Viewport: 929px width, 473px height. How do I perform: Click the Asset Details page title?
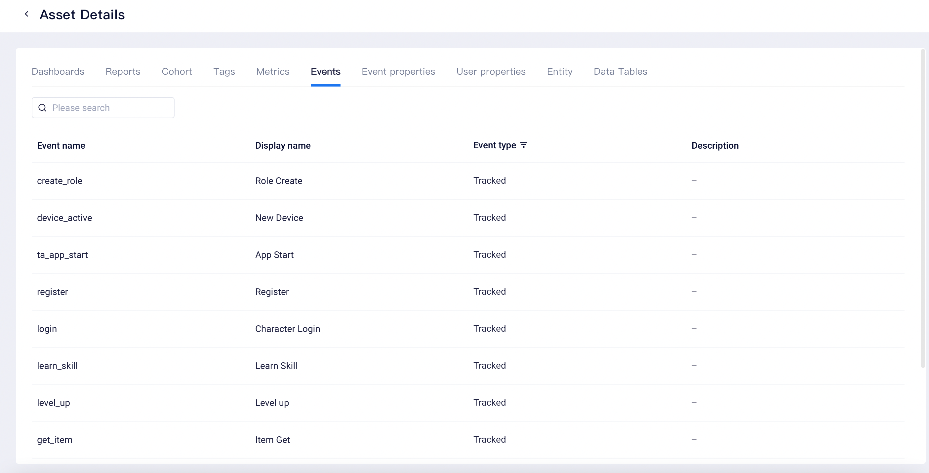(x=82, y=15)
